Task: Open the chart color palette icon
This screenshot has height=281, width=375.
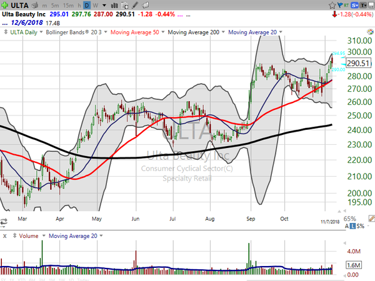Action: point(370,32)
